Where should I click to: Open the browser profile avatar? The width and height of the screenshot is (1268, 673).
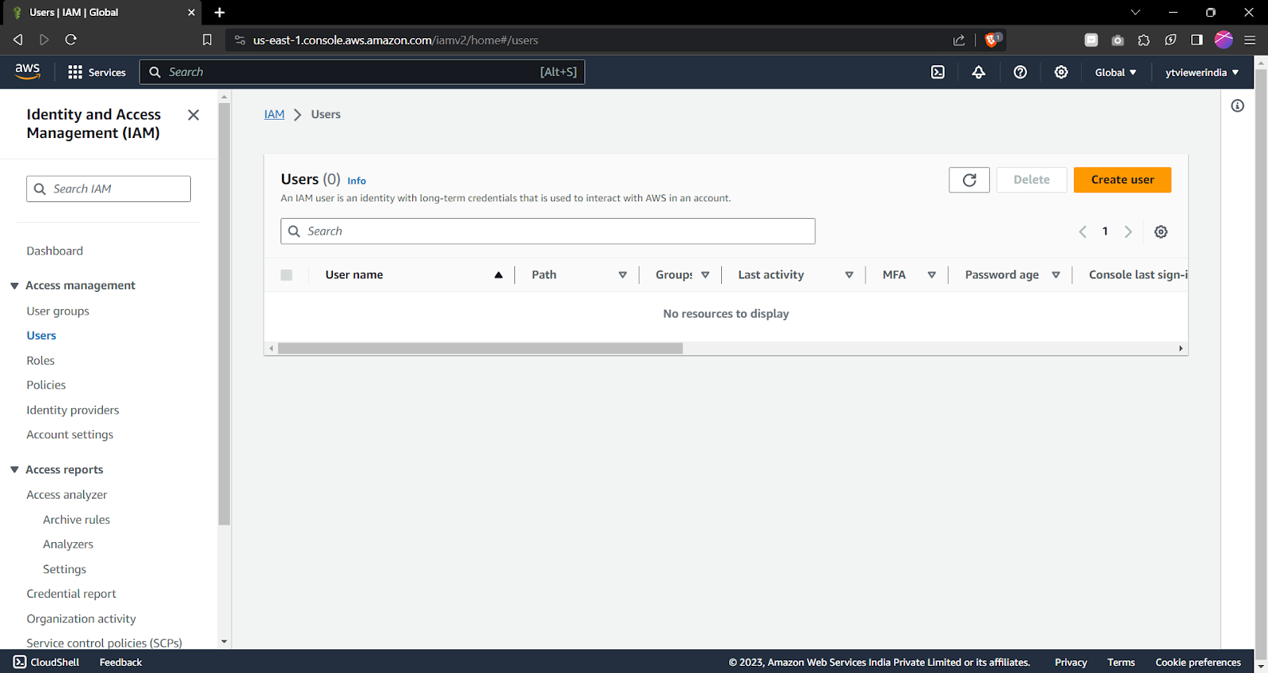pos(1224,40)
